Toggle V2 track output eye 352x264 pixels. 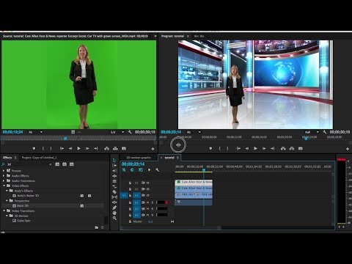148,189
